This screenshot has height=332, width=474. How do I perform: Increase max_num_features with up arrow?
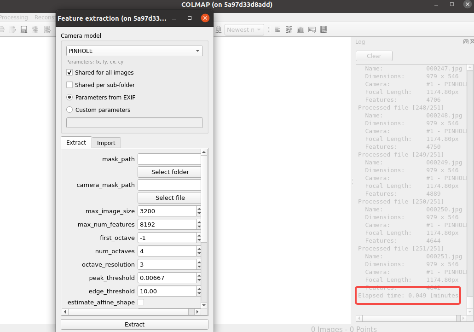[x=199, y=222]
